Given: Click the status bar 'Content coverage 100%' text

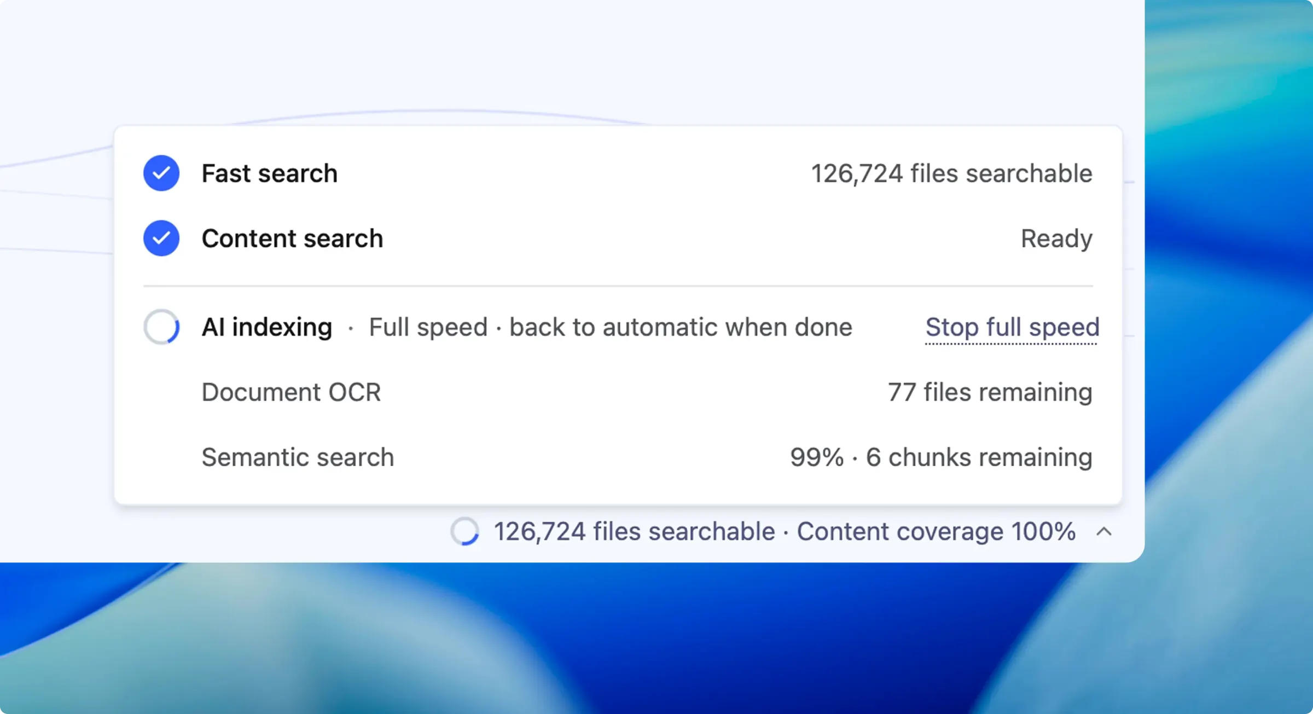Looking at the screenshot, I should [936, 531].
